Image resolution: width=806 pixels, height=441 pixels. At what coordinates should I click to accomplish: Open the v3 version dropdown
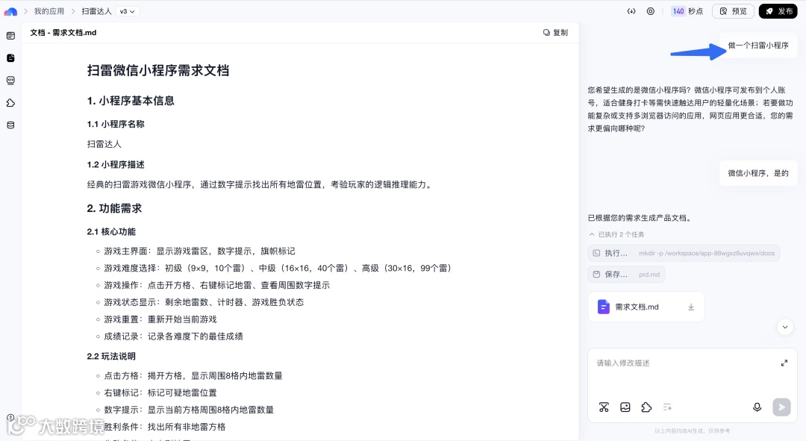pyautogui.click(x=128, y=11)
